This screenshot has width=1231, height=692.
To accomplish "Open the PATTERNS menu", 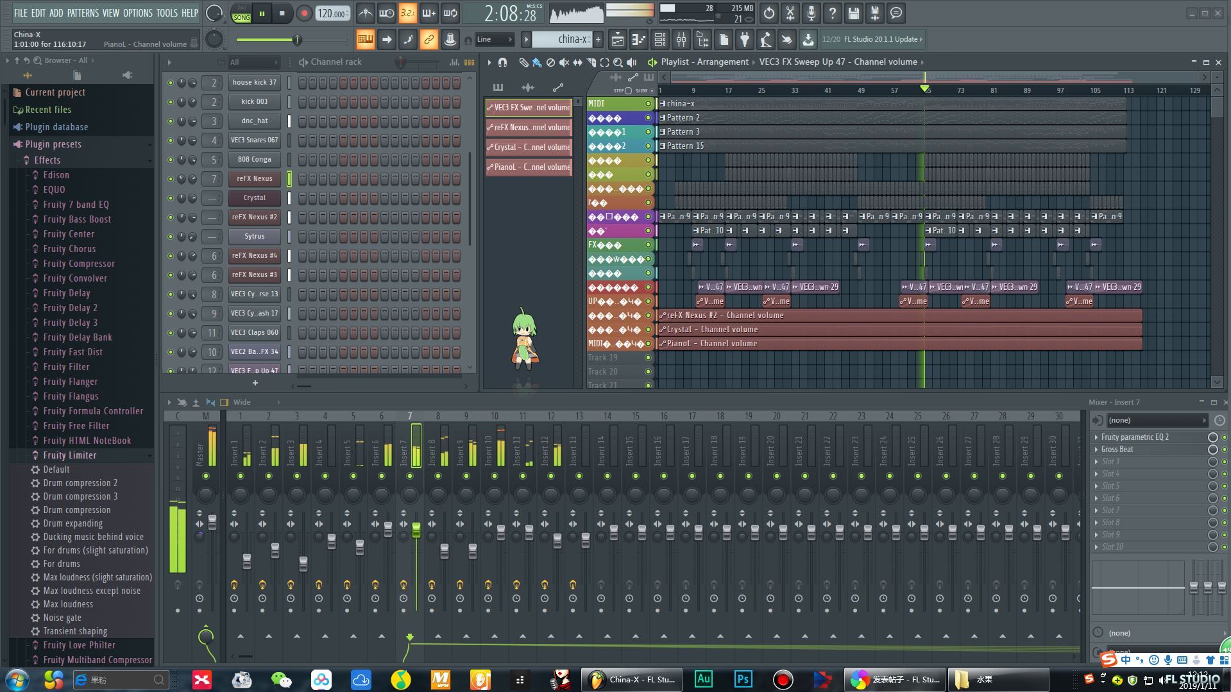I will click(83, 13).
